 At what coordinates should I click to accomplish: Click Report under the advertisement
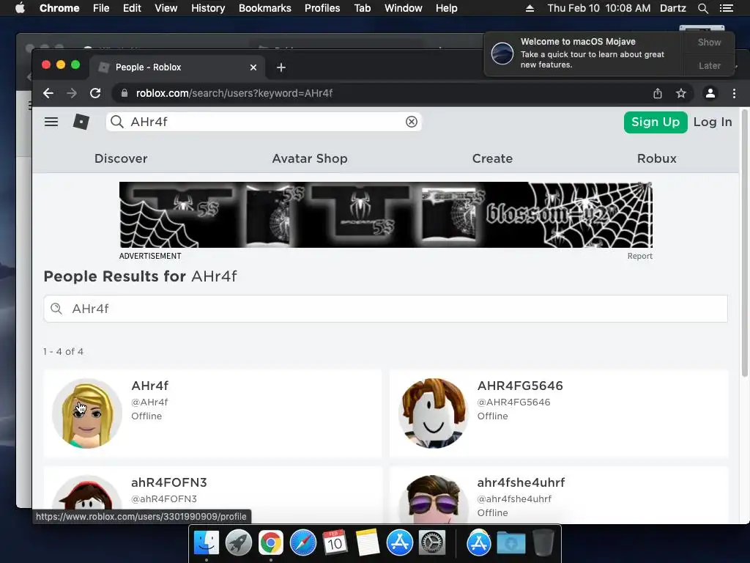point(639,256)
